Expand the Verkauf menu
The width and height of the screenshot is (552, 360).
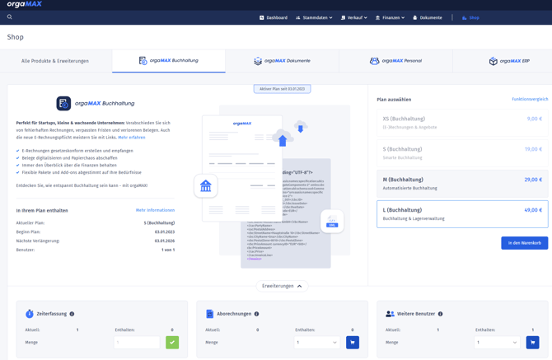pyautogui.click(x=354, y=17)
